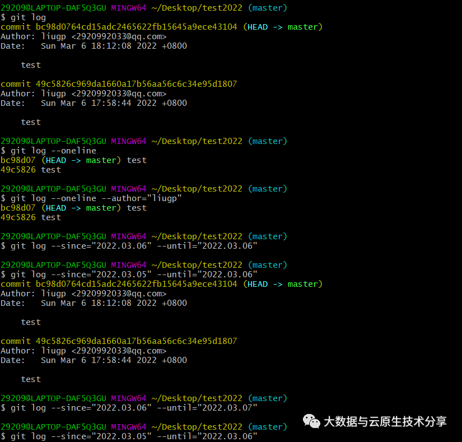Click full bc98d0764cd15adc commit line under plain git log
This screenshot has height=442, width=462.
[x=161, y=27]
